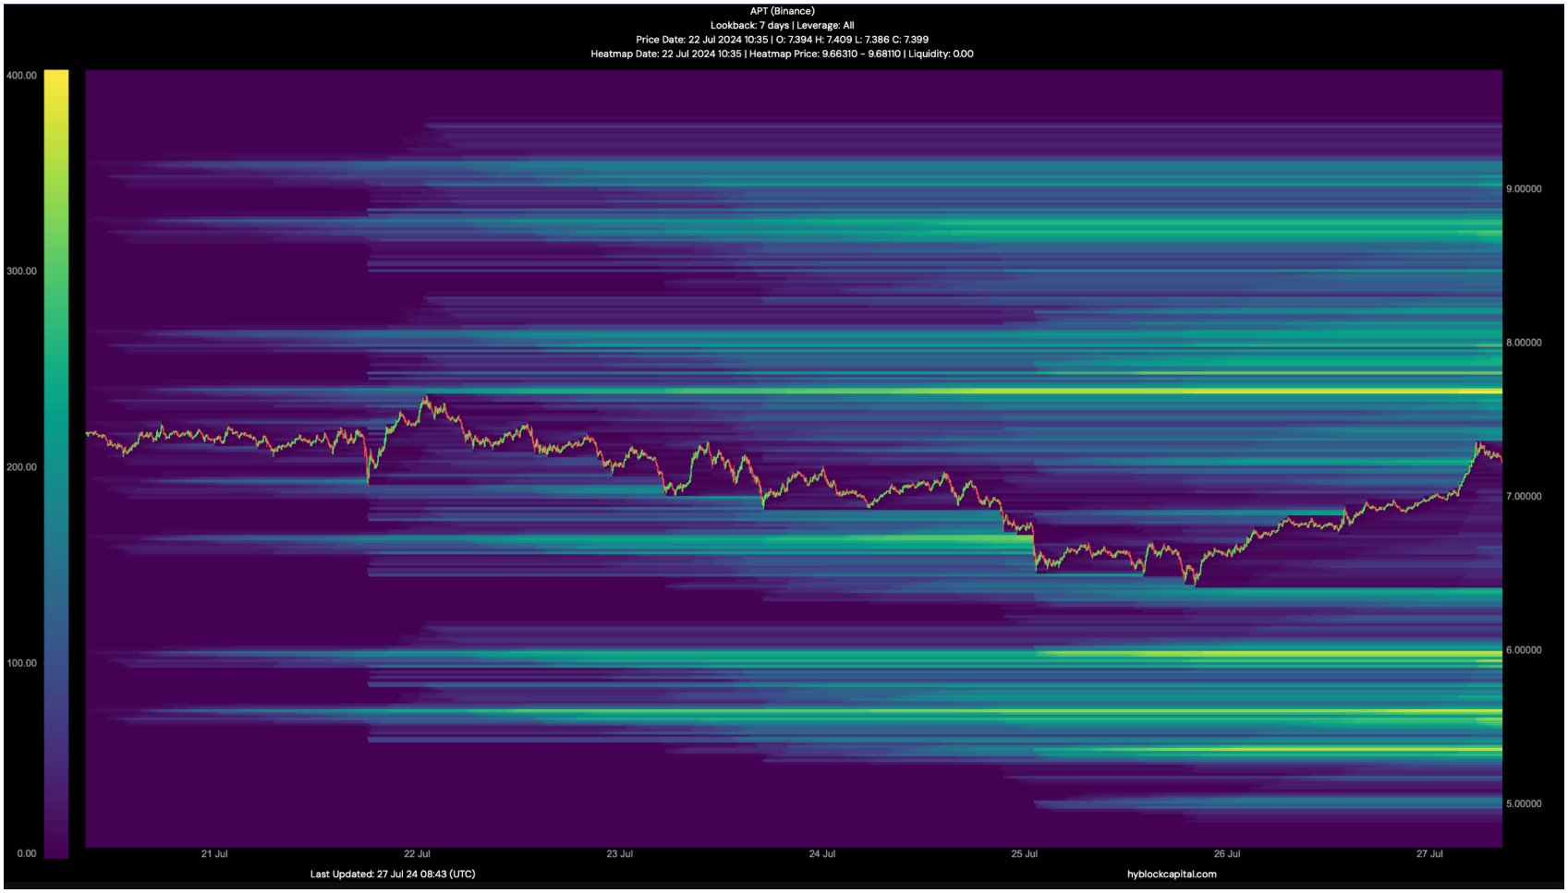Click the APT (Binance) chart title
Screen dimensions: 1568x893
click(x=782, y=11)
